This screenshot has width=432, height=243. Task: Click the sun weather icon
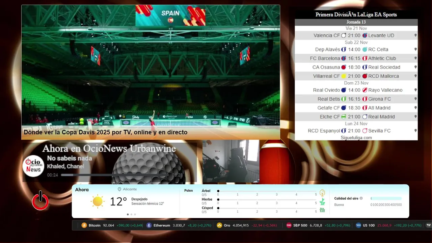pyautogui.click(x=98, y=201)
